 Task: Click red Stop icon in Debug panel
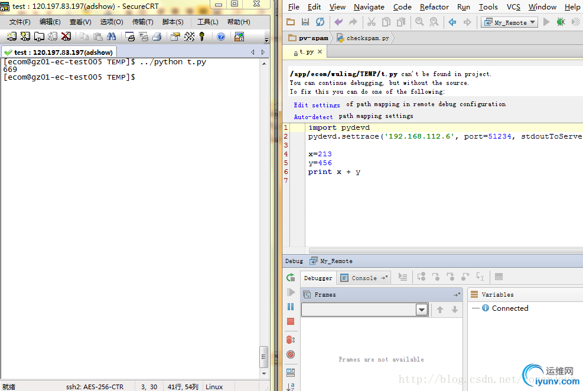point(291,321)
